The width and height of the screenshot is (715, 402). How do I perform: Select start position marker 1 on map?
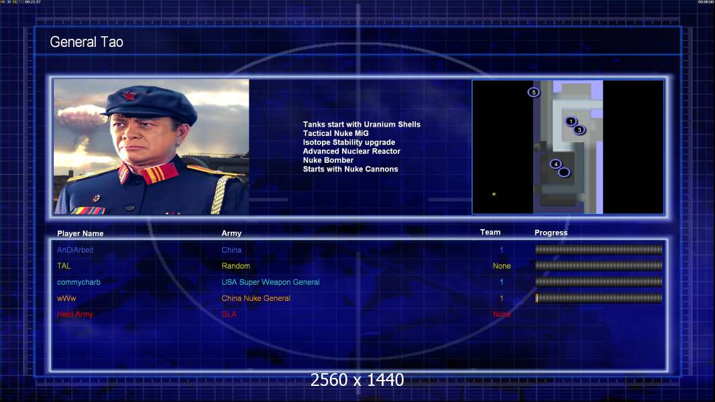tap(570, 121)
